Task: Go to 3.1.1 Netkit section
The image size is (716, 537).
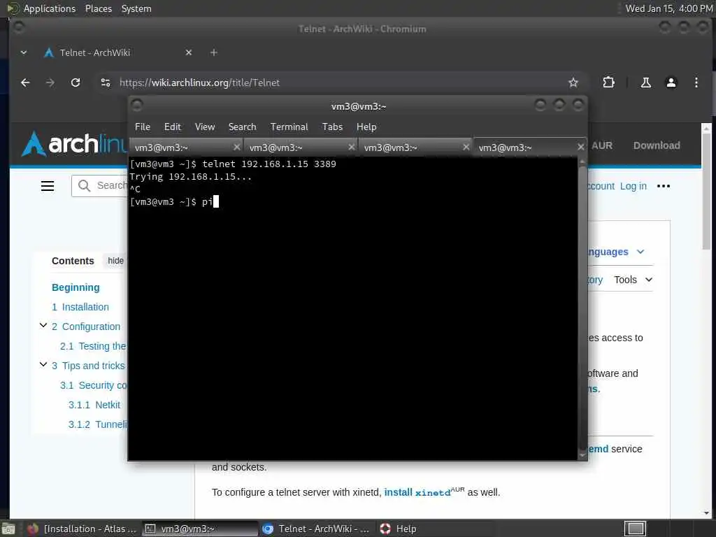Action: coord(94,405)
